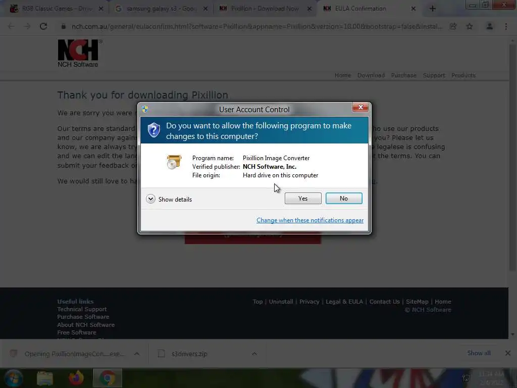Viewport: 517px width, 388px height.
Task: Click the Pixillion installer package icon
Action: click(x=174, y=162)
